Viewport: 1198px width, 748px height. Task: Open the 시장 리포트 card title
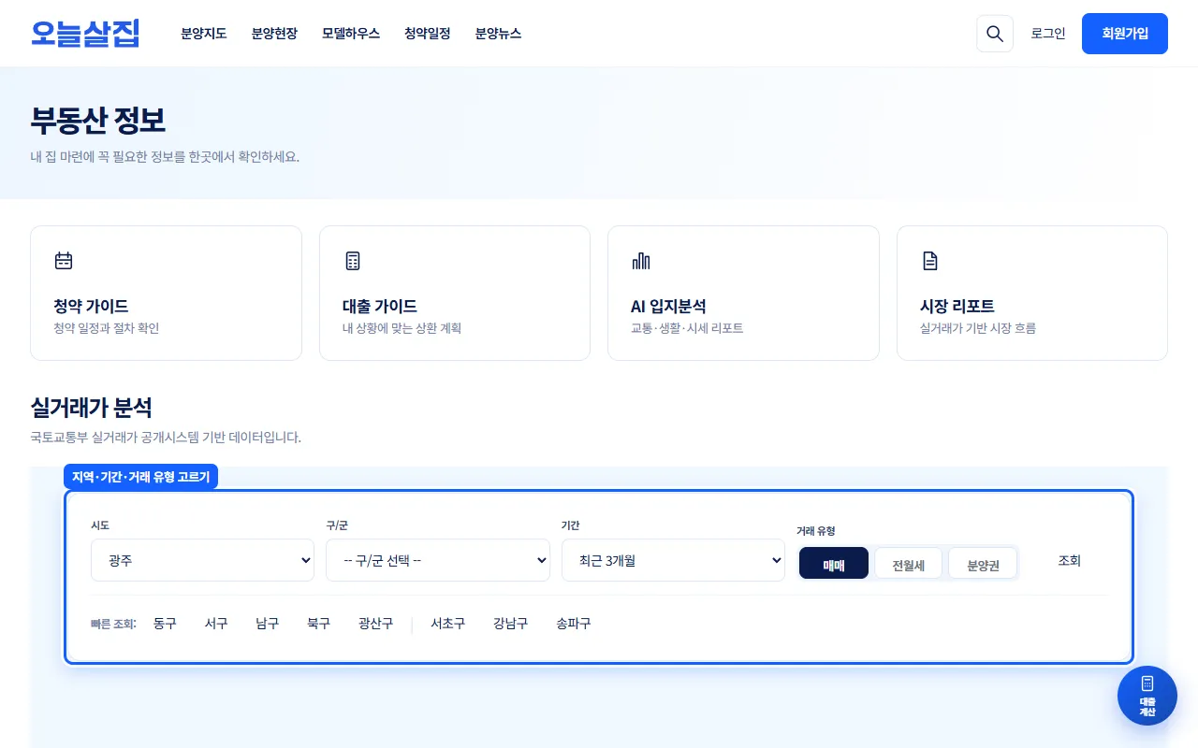click(x=957, y=307)
